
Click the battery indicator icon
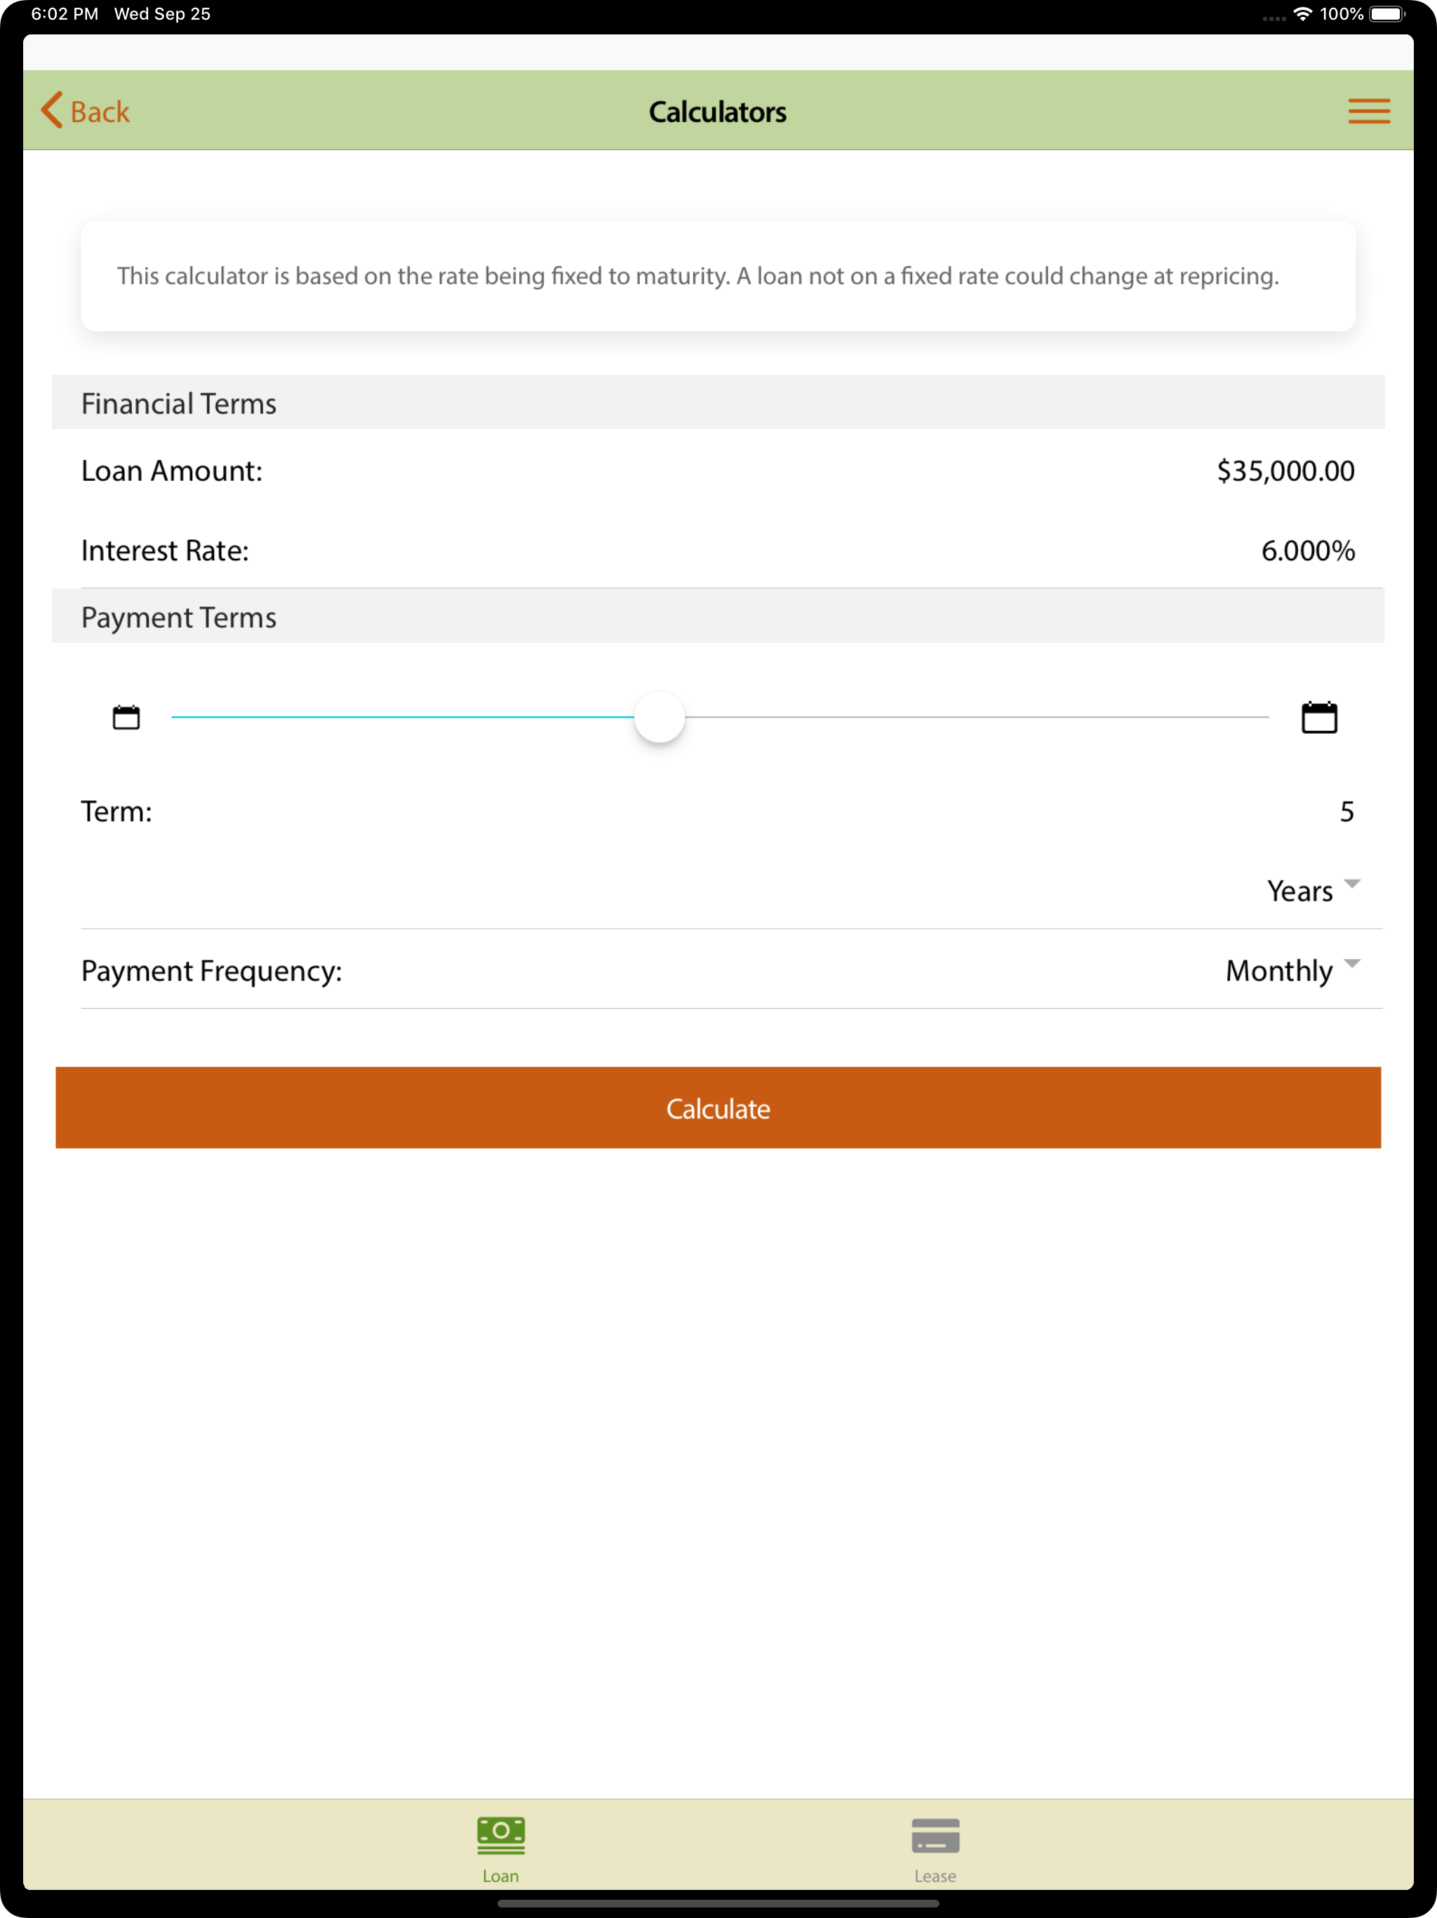pos(1386,14)
